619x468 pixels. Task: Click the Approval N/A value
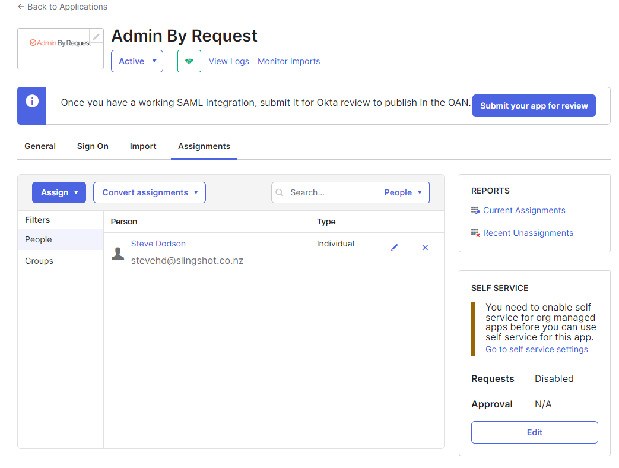[543, 404]
